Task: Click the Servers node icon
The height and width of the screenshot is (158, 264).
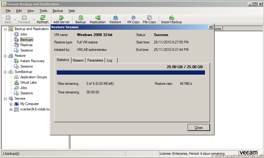Action: point(11,98)
